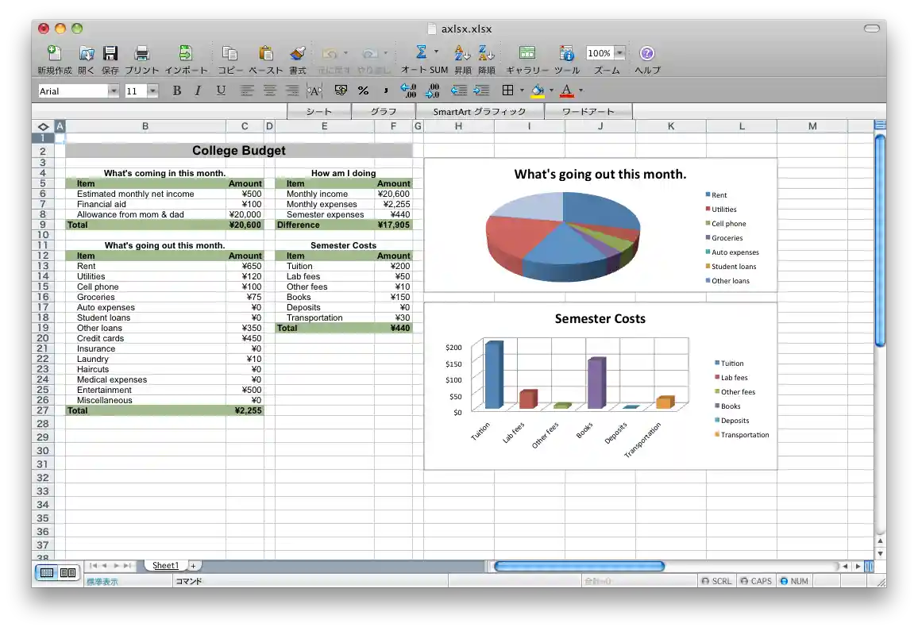Apply percent style with the % icon

[x=363, y=90]
